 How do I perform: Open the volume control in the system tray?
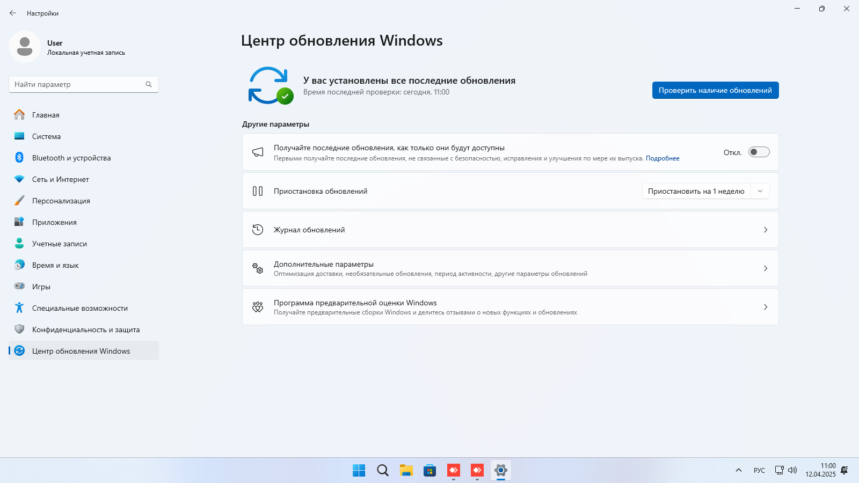tap(792, 471)
